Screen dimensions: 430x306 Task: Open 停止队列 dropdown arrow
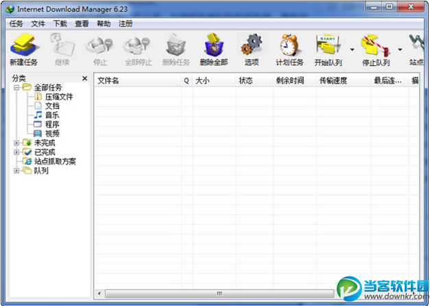coord(400,49)
